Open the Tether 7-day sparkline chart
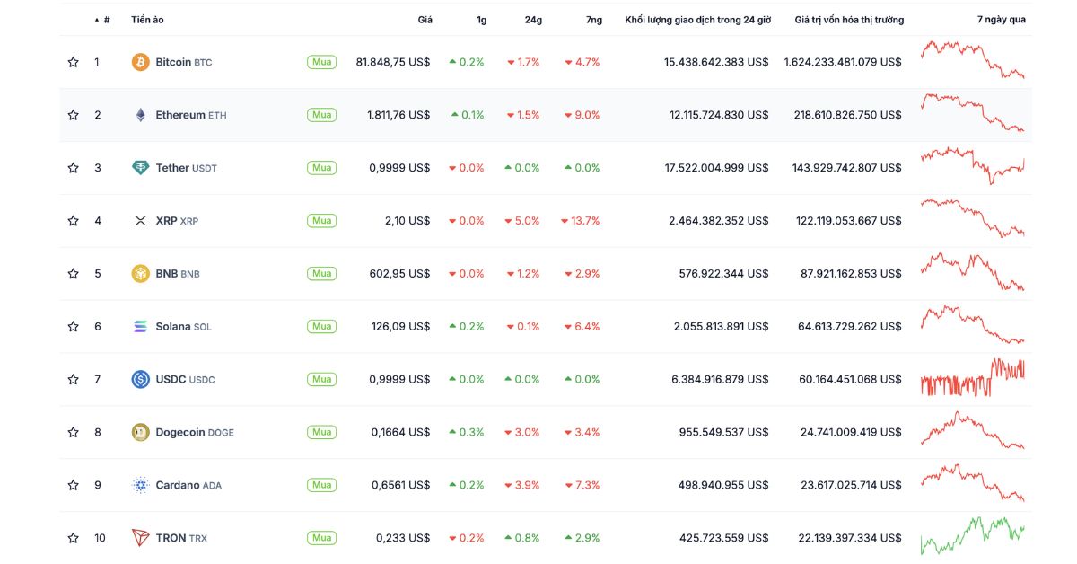 pos(972,165)
